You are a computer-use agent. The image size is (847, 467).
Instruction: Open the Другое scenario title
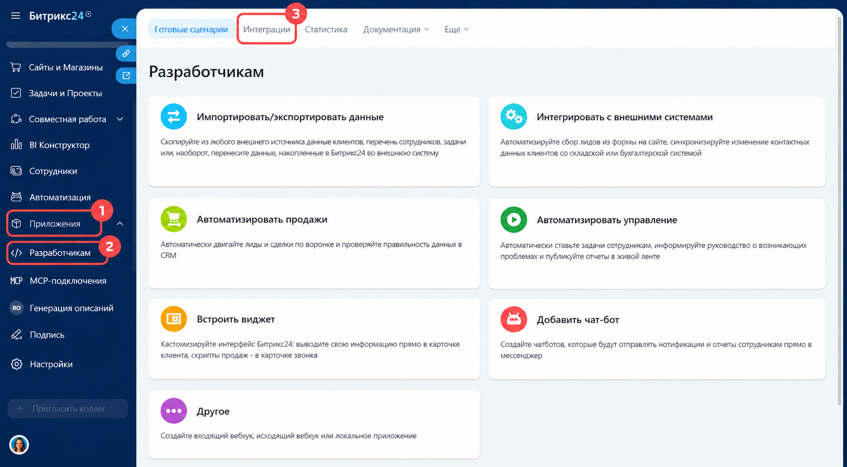coord(213,411)
